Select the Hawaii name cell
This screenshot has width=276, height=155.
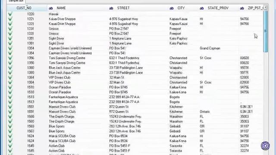coord(53,14)
